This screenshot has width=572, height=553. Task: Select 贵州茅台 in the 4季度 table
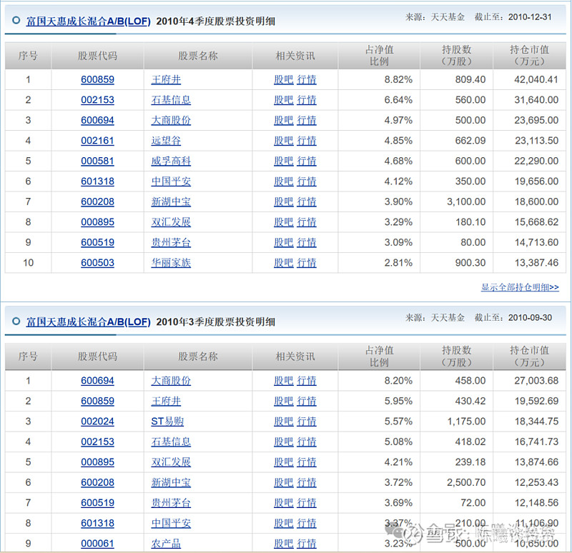[x=171, y=242]
